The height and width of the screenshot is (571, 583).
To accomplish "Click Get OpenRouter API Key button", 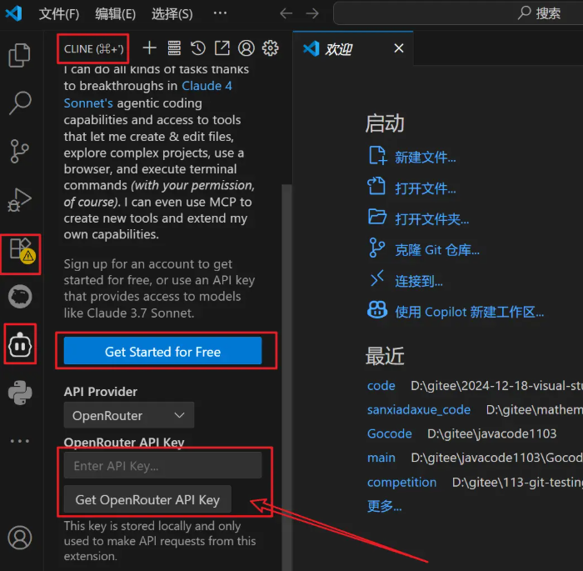I will [147, 499].
